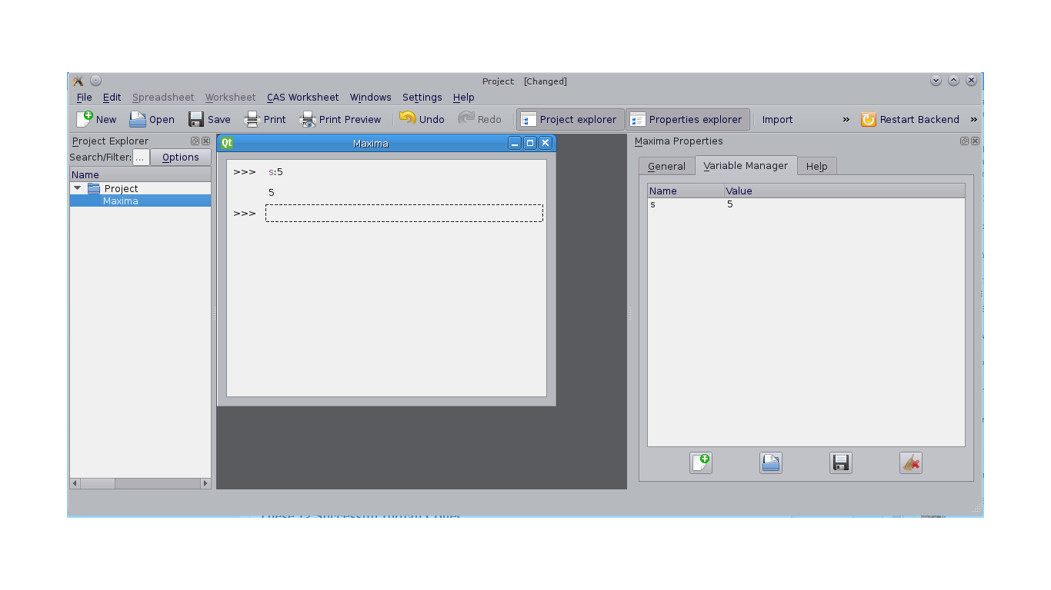Show hidden toolbar actions via the chevron
Viewport: 1051px width, 590px height.
(846, 119)
